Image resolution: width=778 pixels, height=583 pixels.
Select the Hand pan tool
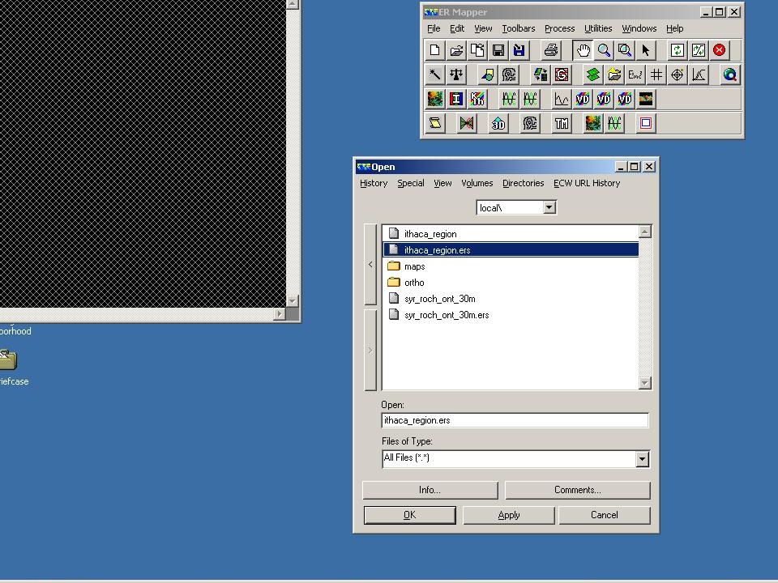coord(583,50)
